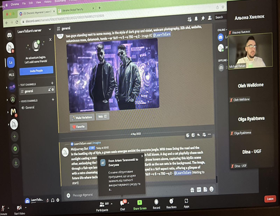
Task: Click Add a Server plus icon
Action: pos(15,137)
